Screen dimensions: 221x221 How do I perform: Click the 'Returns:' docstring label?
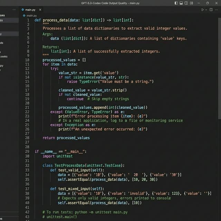tap(51, 47)
